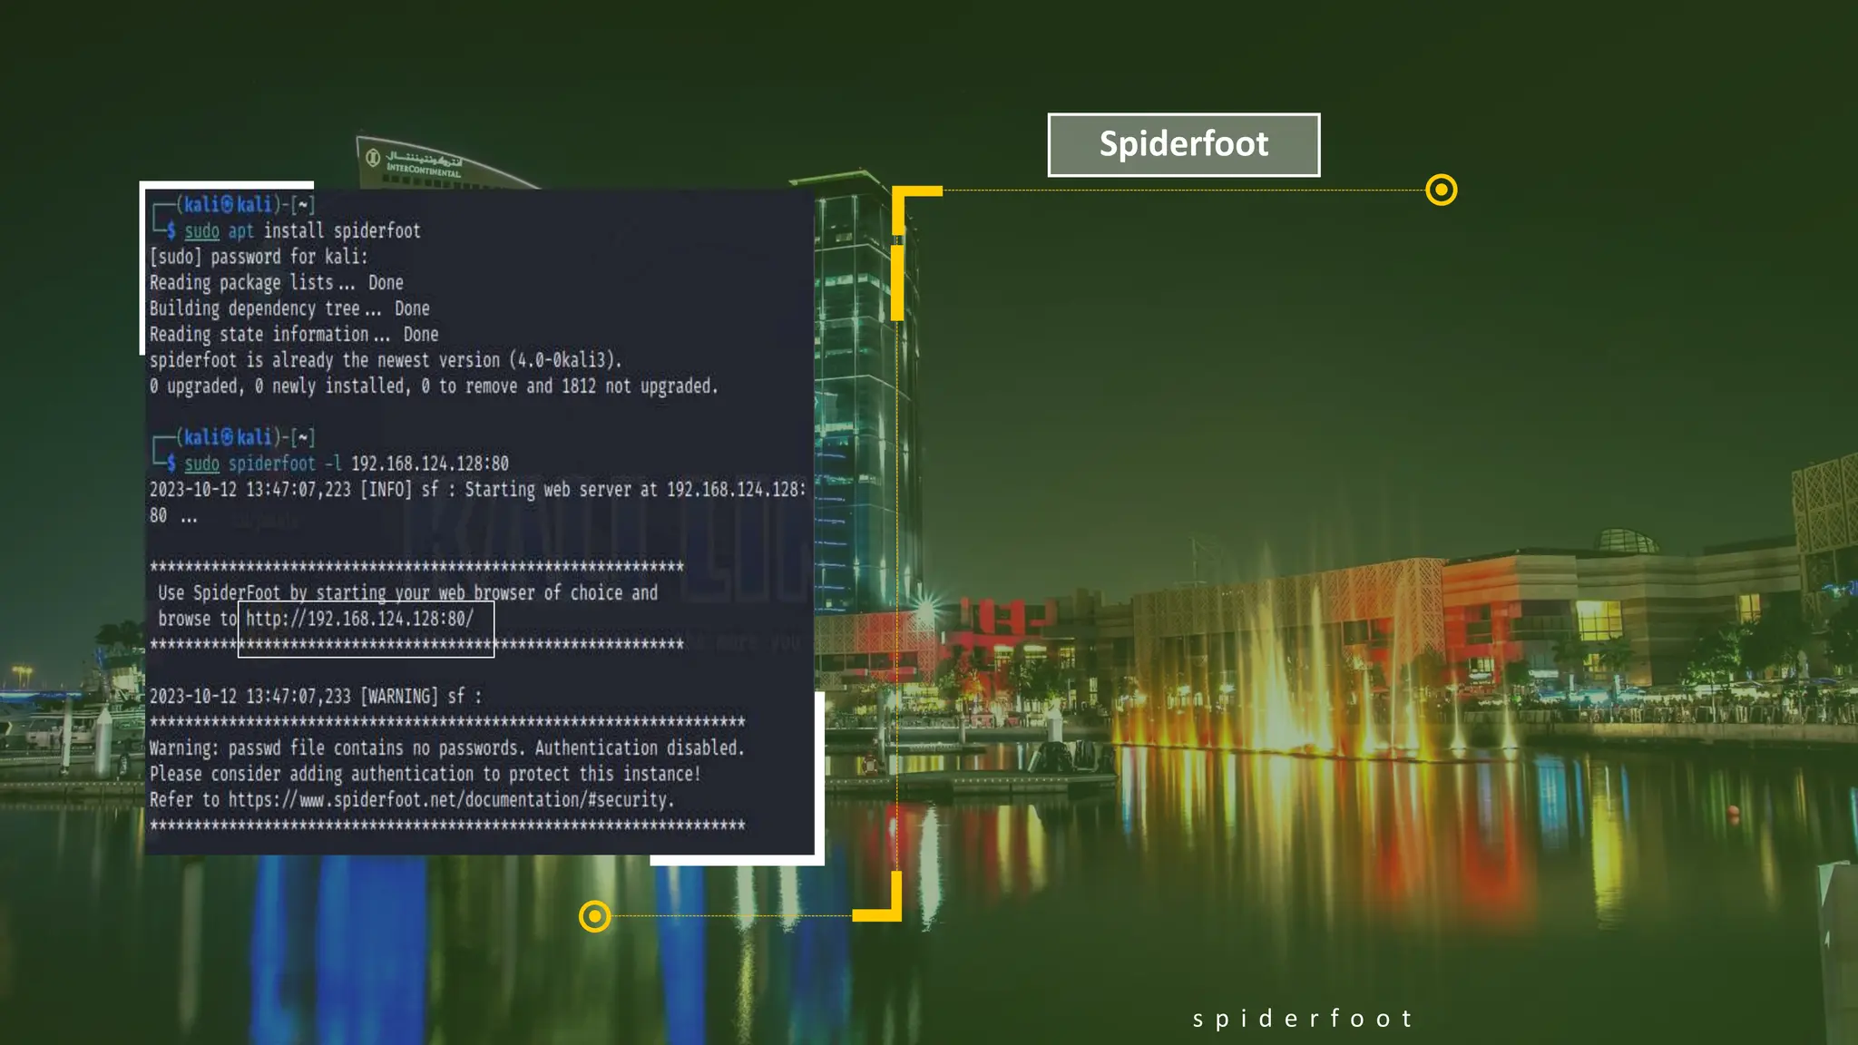The width and height of the screenshot is (1858, 1045).
Task: Select the Spiderfoot title box
Action: point(1183,144)
